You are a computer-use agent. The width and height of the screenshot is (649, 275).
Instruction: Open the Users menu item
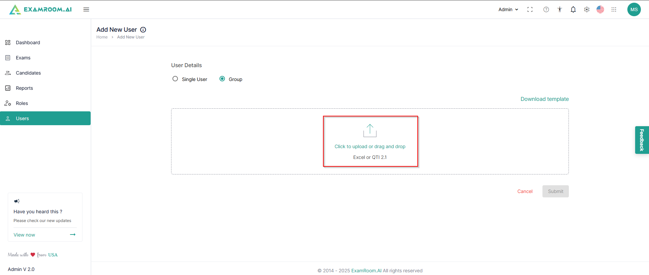45,118
